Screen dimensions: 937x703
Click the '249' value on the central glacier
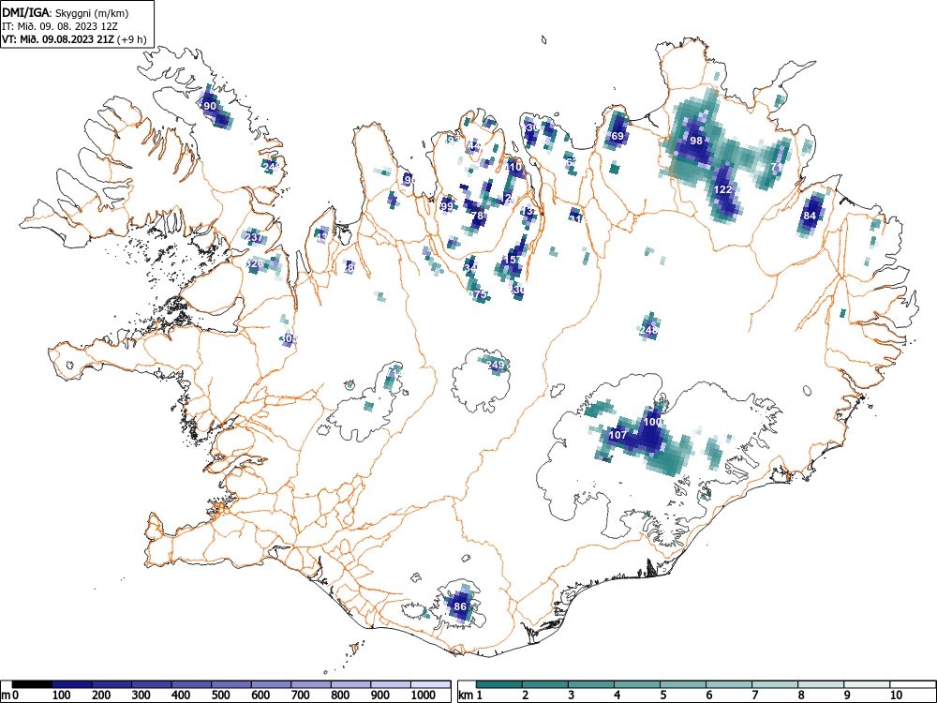click(x=496, y=365)
